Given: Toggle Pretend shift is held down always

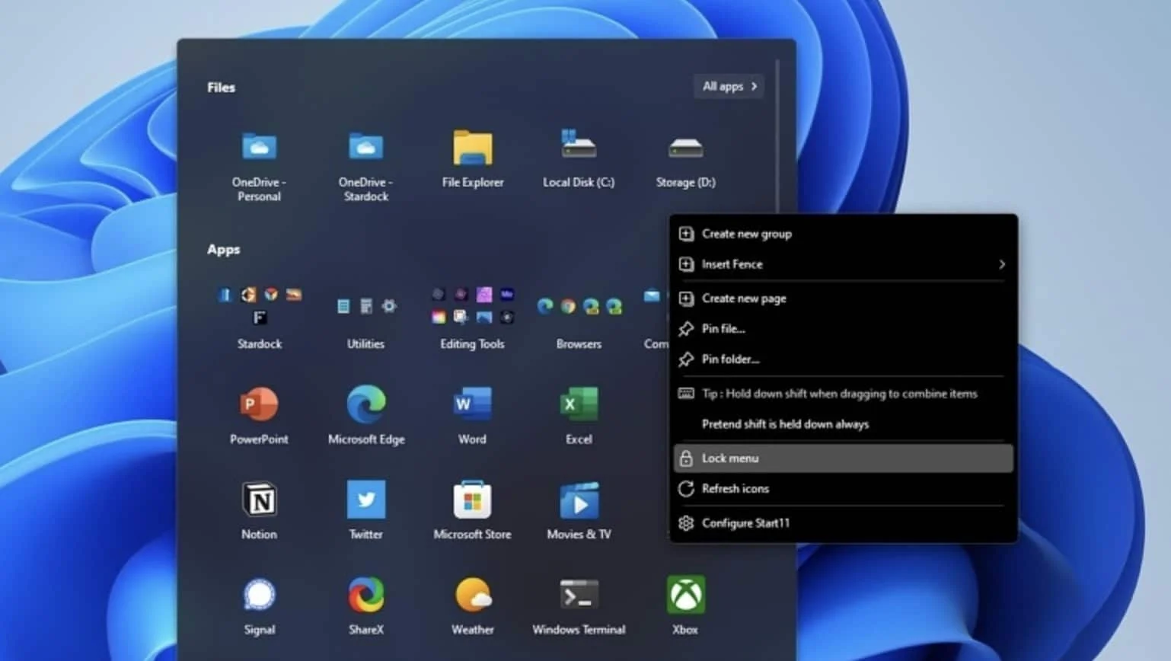Looking at the screenshot, I should pos(843,424).
